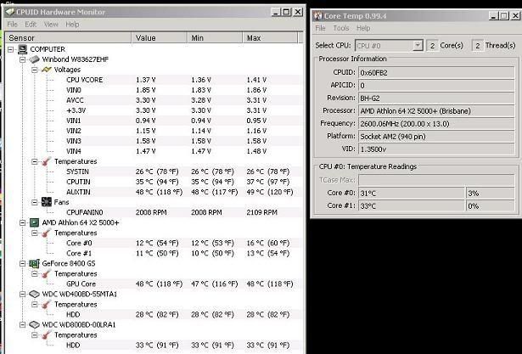Collapse the GeForce 8400 GS branch
This screenshot has height=354, width=522.
(x=23, y=263)
